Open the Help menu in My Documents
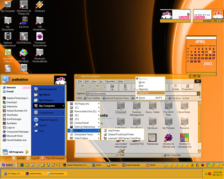The height and width of the screenshot is (179, 224). pyautogui.click(x=120, y=81)
